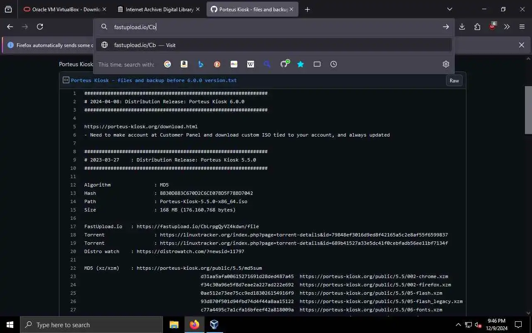Screen dimensions: 532x333
Task: Search this time with Bing
Action: (201, 64)
